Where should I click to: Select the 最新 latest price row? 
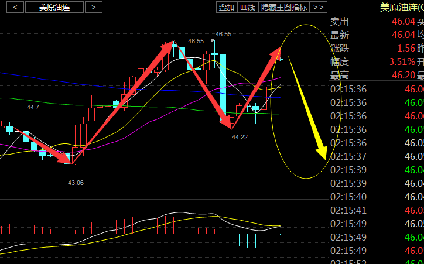(x=376, y=35)
